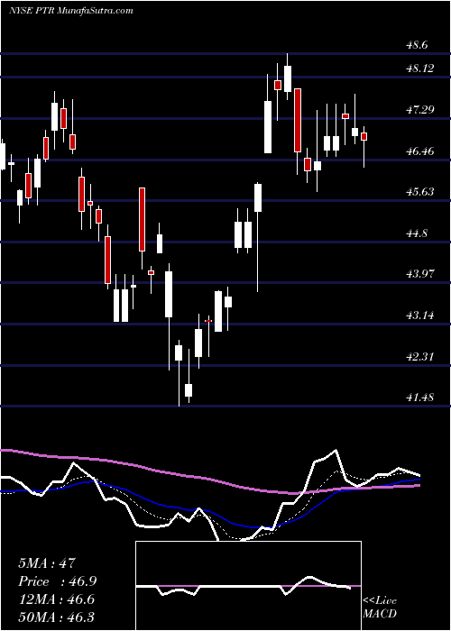Click the 12MA : 46.6 value
The width and height of the screenshot is (451, 631).
(56, 599)
